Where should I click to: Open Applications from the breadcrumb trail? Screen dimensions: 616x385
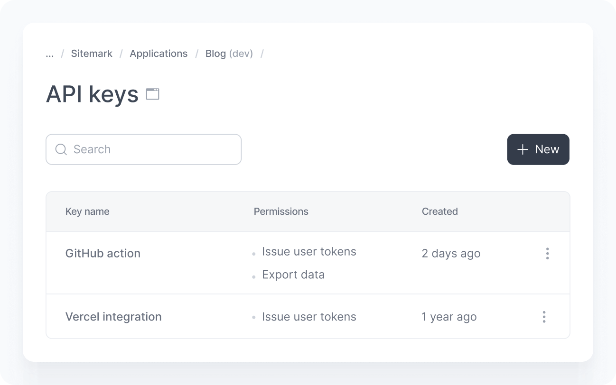click(159, 54)
